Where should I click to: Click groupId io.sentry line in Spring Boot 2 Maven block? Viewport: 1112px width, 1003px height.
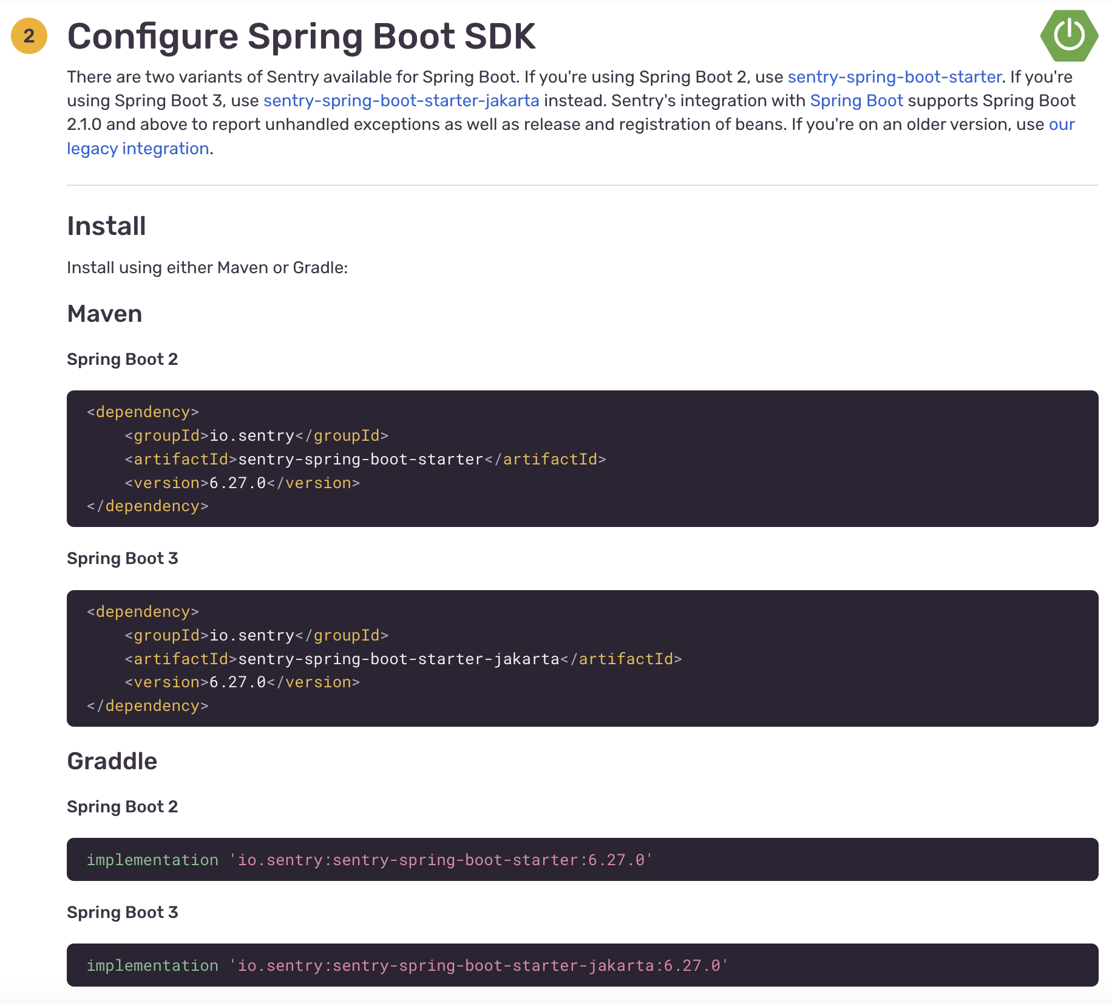pos(256,436)
